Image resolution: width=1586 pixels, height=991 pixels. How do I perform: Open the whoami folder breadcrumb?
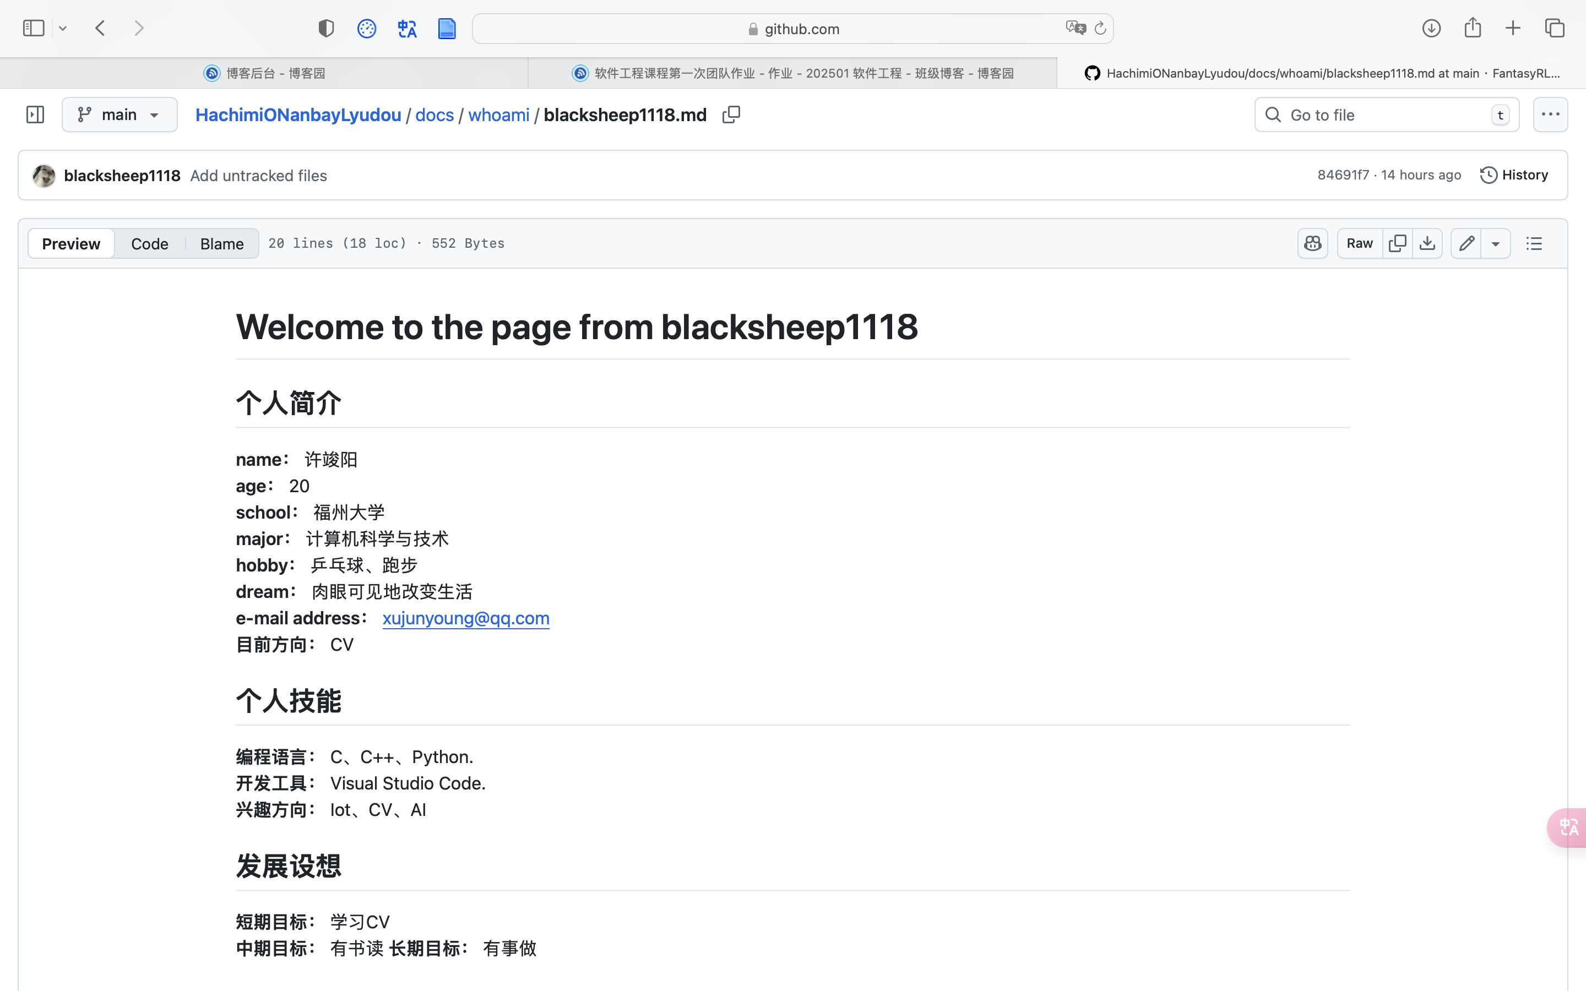498,115
